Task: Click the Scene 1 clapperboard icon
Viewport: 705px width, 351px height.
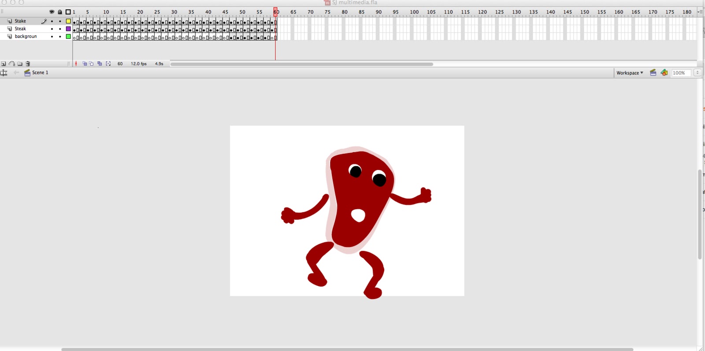Action: point(27,73)
